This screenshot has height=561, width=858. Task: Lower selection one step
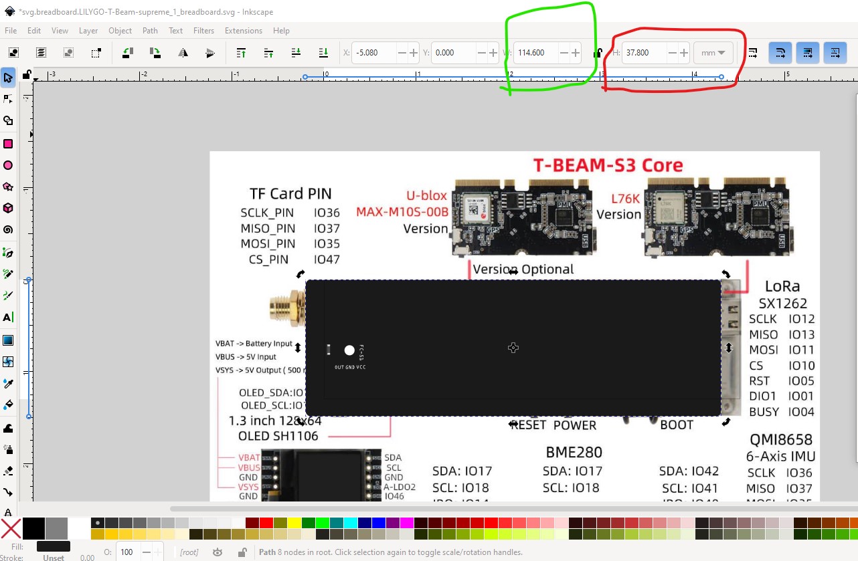tap(296, 52)
